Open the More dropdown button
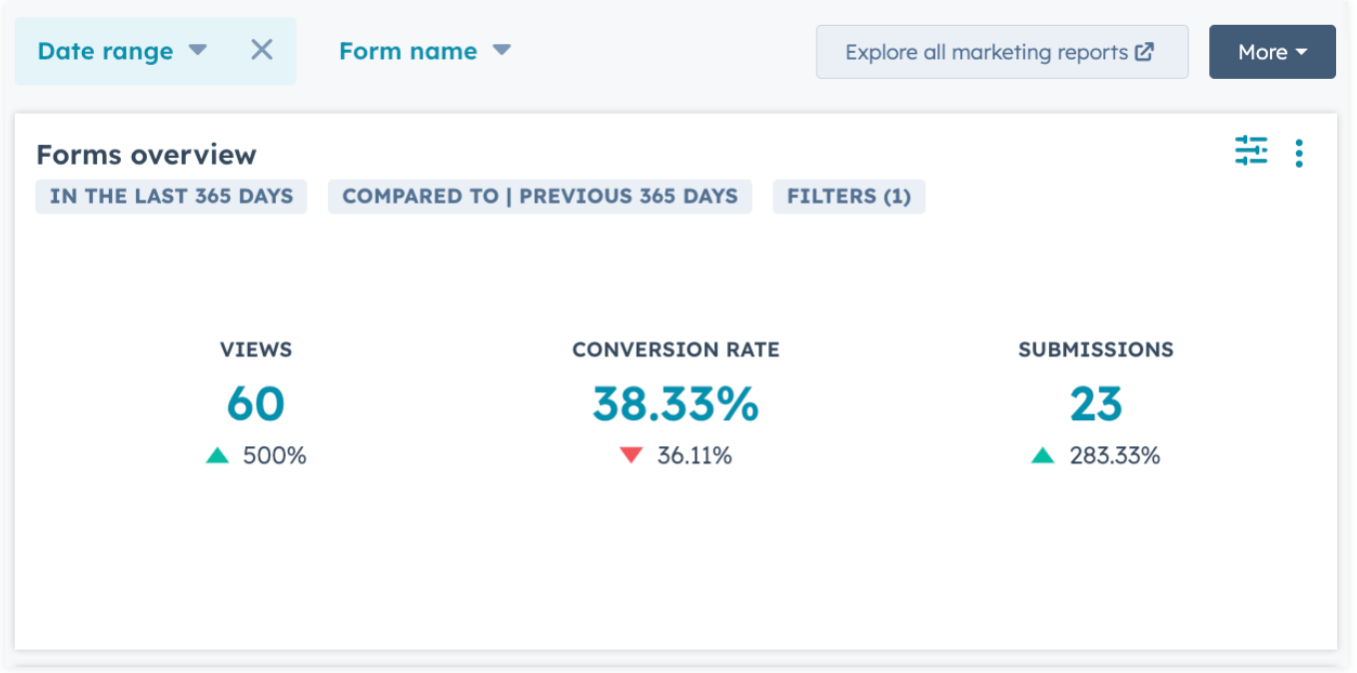 [1271, 52]
